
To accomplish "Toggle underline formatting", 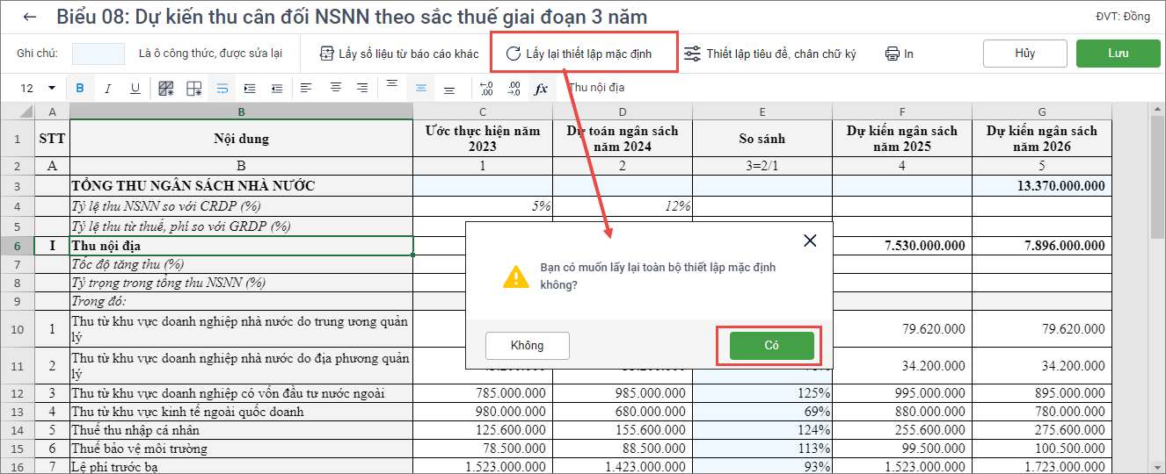I will [x=135, y=88].
